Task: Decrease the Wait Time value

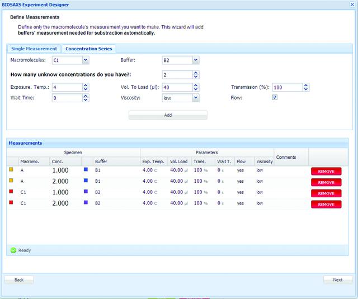Action: pos(86,100)
